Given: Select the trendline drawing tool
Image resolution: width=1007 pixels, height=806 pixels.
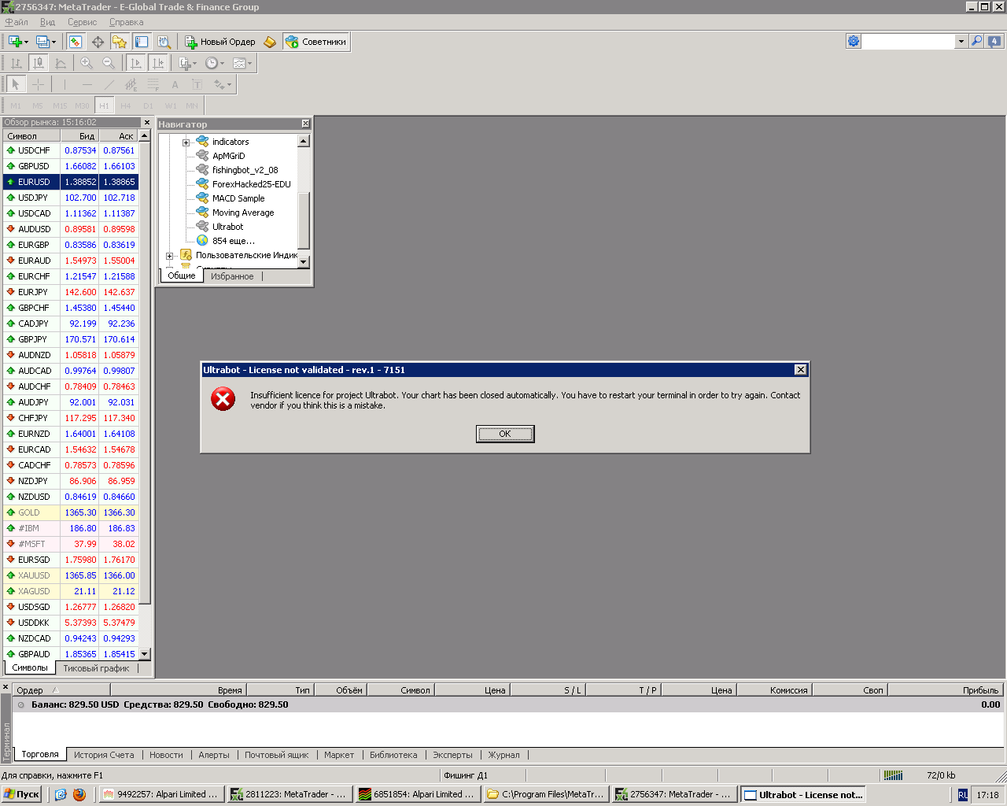Looking at the screenshot, I should point(109,84).
